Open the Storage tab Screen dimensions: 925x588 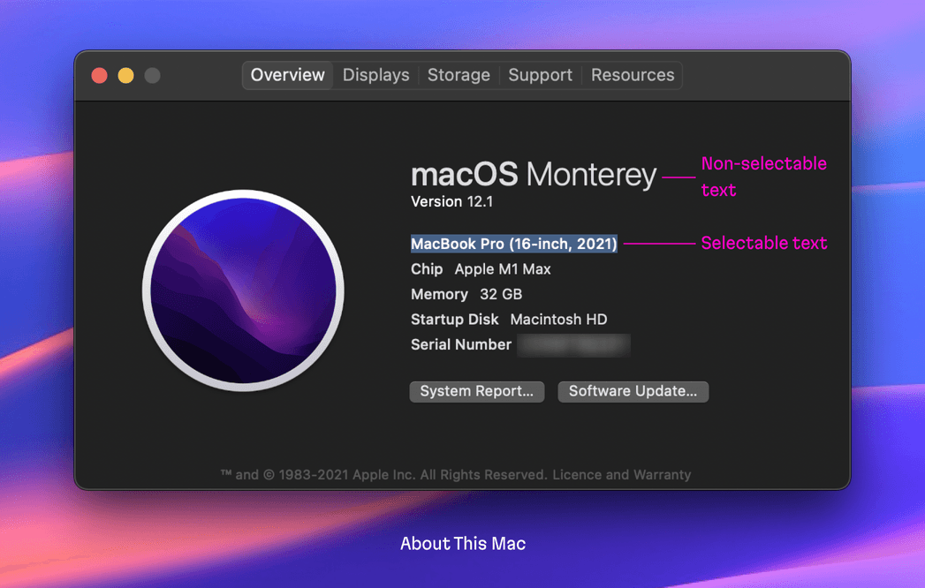coord(459,75)
